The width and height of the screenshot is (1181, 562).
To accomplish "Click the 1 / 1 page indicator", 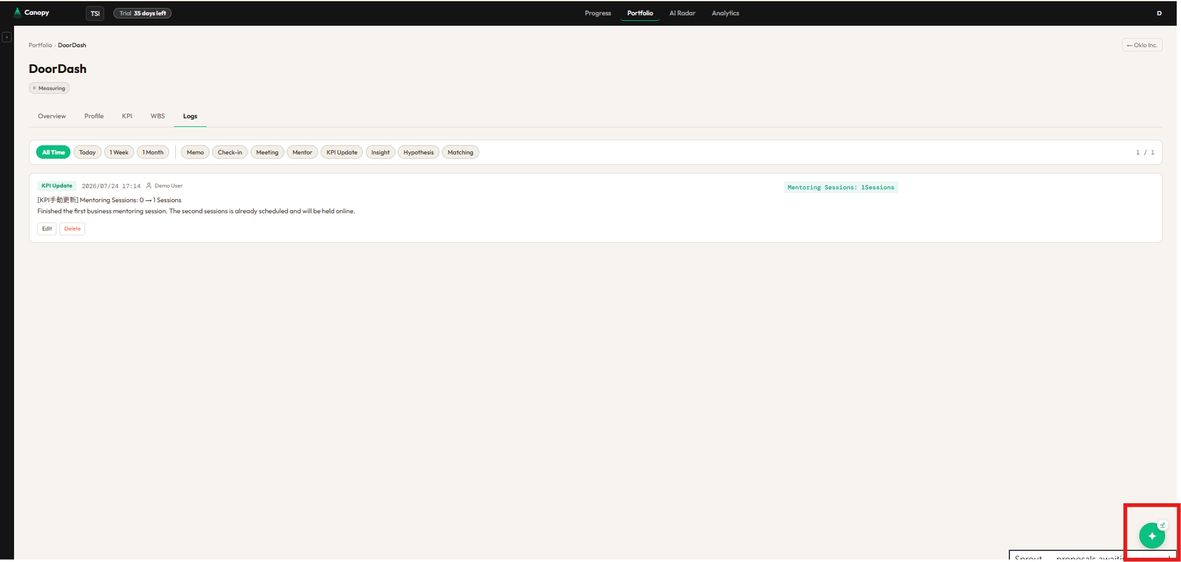I will click(x=1145, y=153).
